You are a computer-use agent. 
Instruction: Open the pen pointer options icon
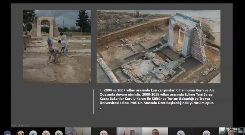(x=19, y=126)
